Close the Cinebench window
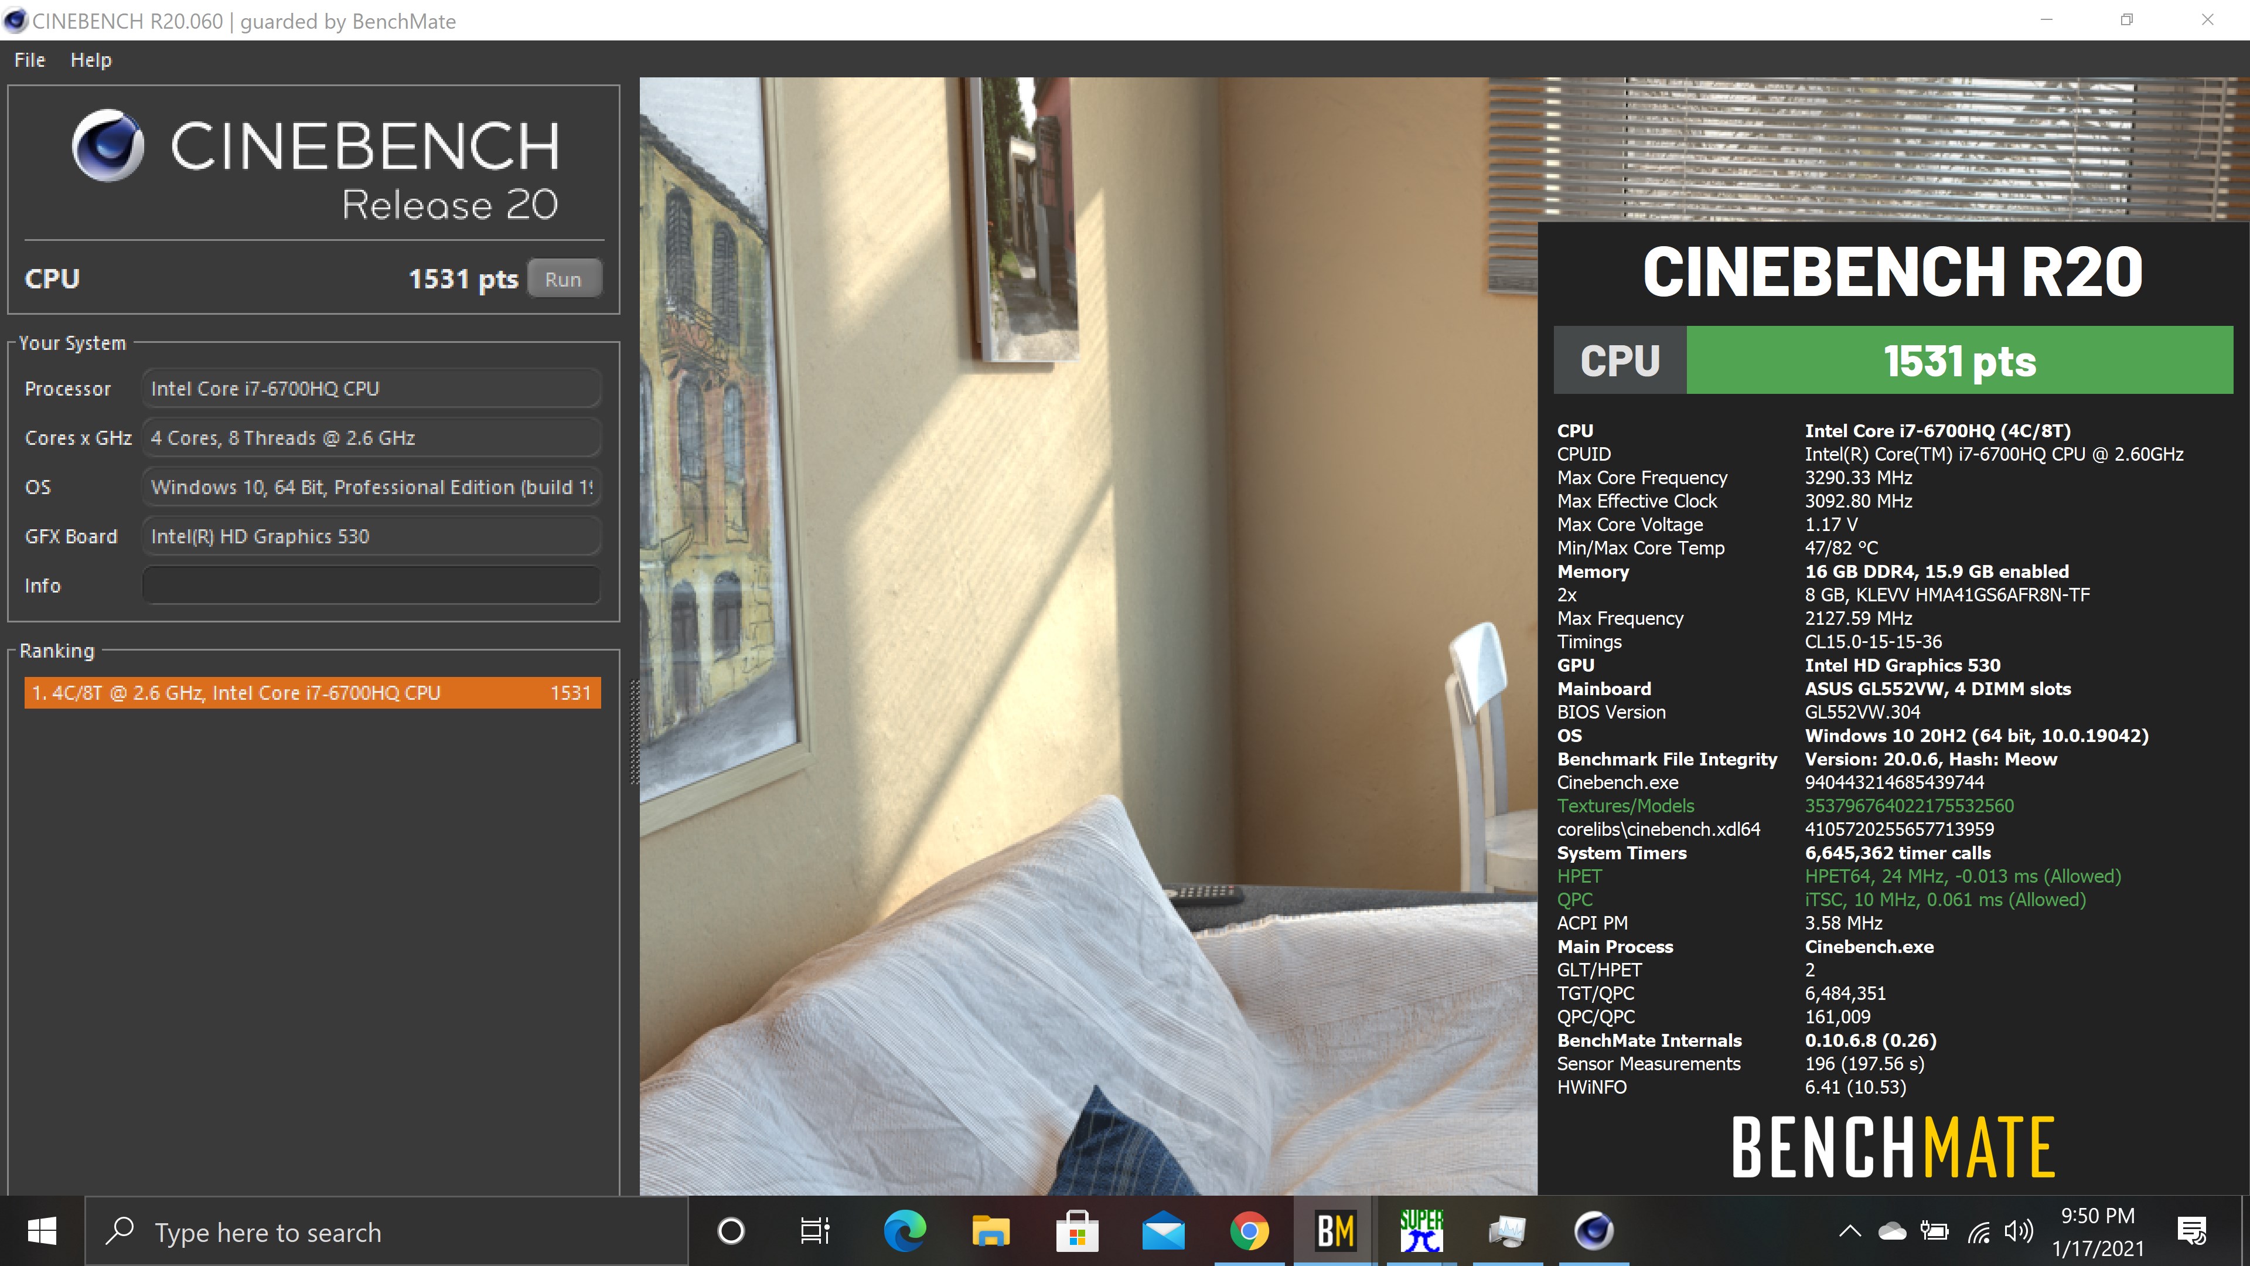 point(2208,19)
